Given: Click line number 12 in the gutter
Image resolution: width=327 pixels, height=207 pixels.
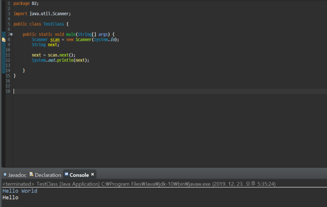Looking at the screenshot, I should 7,60.
